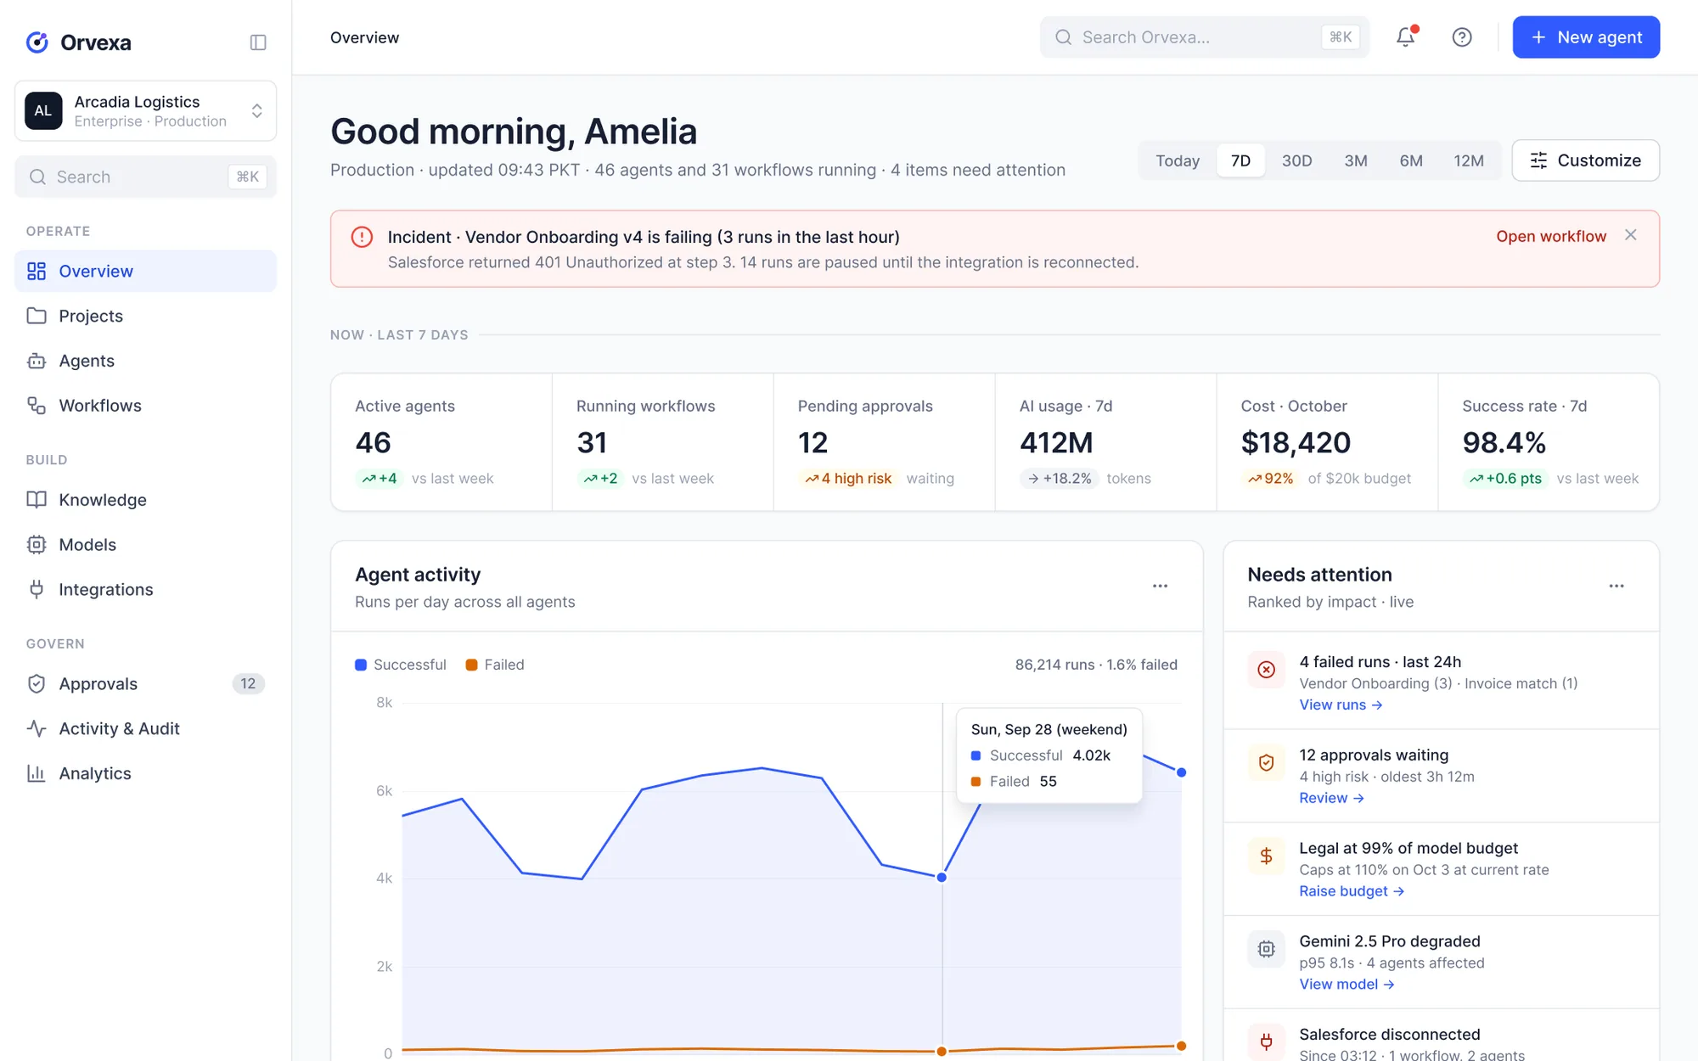Click the failed runs error icon
Image resolution: width=1698 pixels, height=1061 pixels.
[x=1266, y=670]
